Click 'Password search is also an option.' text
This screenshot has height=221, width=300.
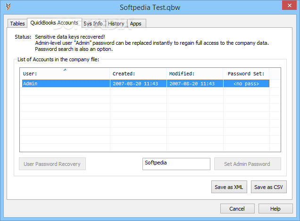coord(74,49)
